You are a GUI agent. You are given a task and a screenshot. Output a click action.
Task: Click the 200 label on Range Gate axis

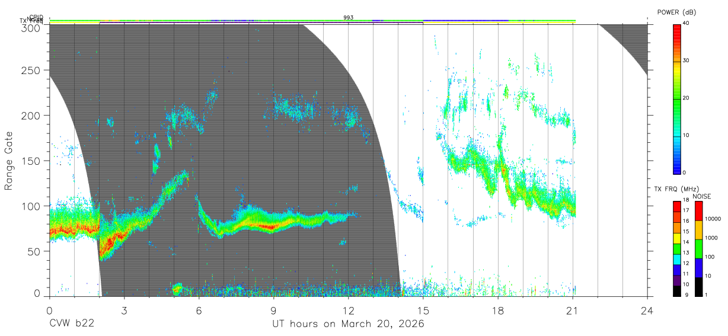pyautogui.click(x=32, y=115)
